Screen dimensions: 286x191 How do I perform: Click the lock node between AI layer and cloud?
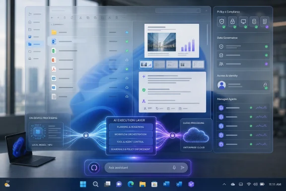coord(172,135)
